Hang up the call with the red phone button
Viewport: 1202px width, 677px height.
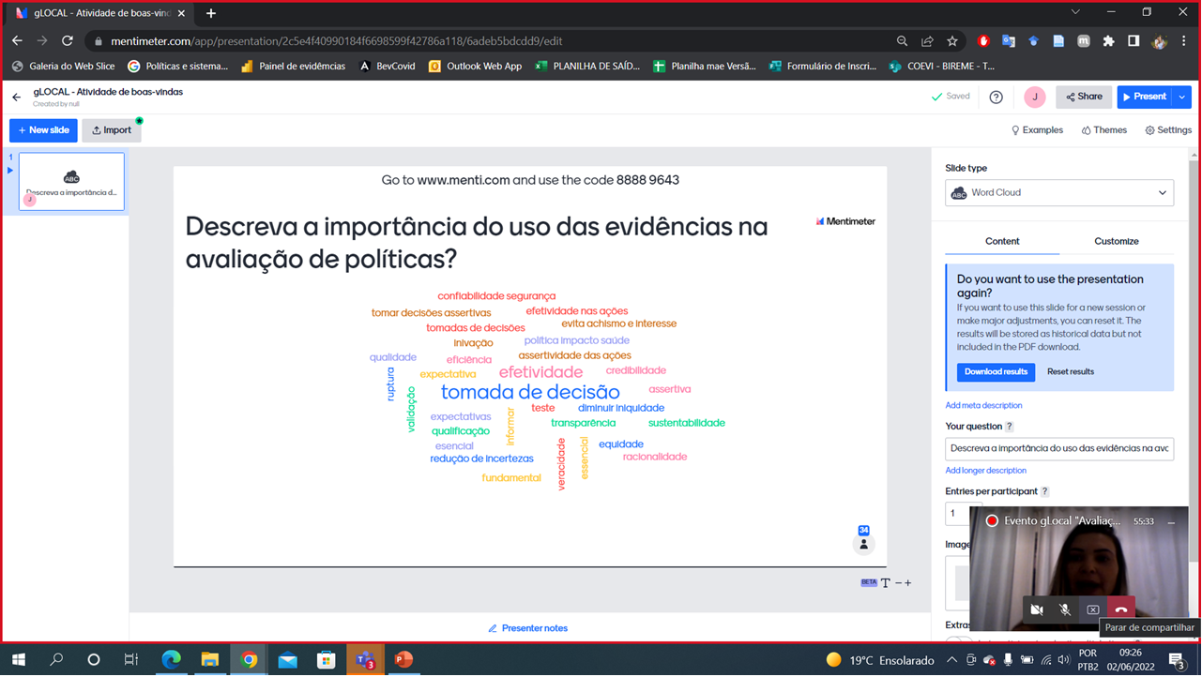point(1121,609)
